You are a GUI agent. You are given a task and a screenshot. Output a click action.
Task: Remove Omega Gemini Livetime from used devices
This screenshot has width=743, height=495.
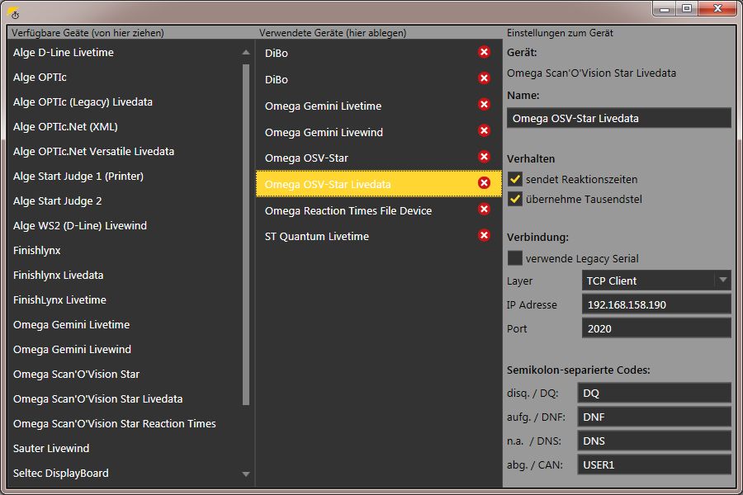[484, 104]
